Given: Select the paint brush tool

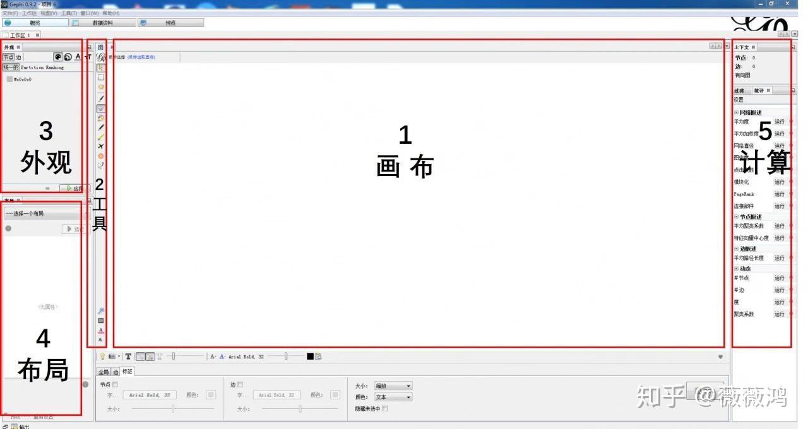Looking at the screenshot, I should click(101, 98).
